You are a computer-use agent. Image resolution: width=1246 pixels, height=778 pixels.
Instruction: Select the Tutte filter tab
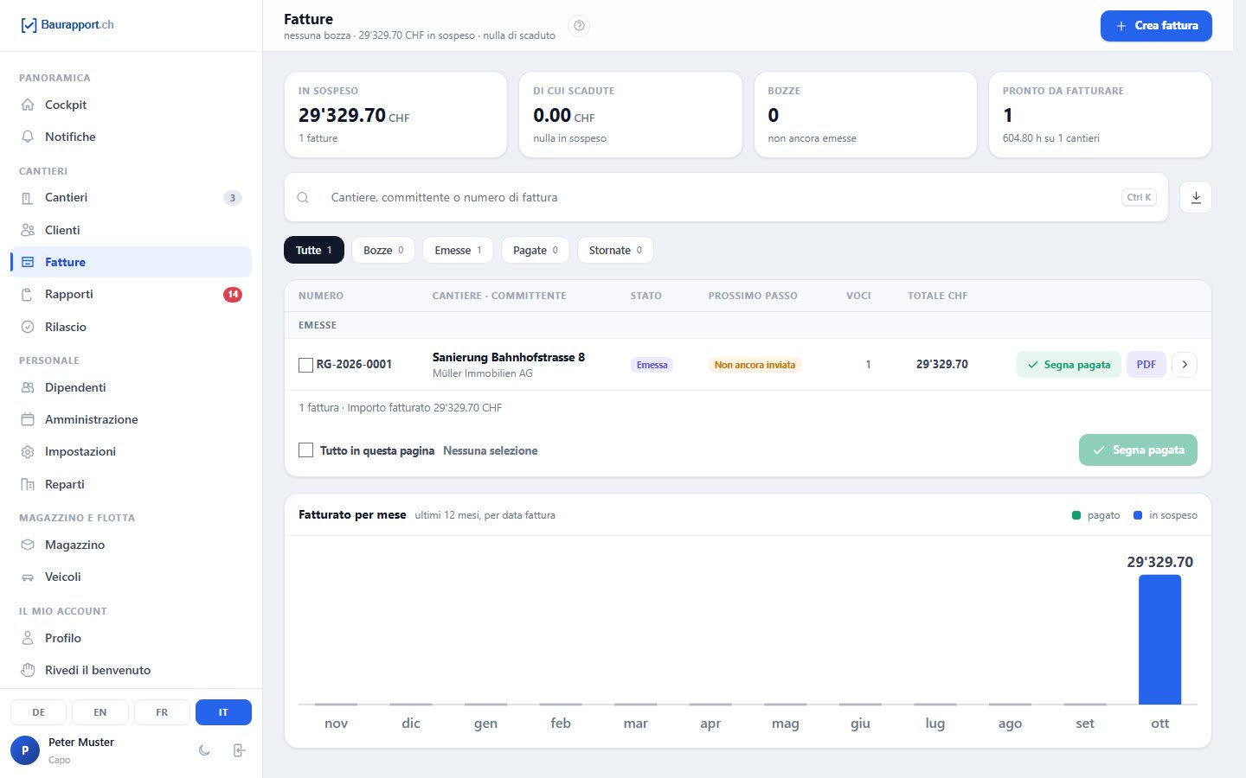tap(314, 250)
